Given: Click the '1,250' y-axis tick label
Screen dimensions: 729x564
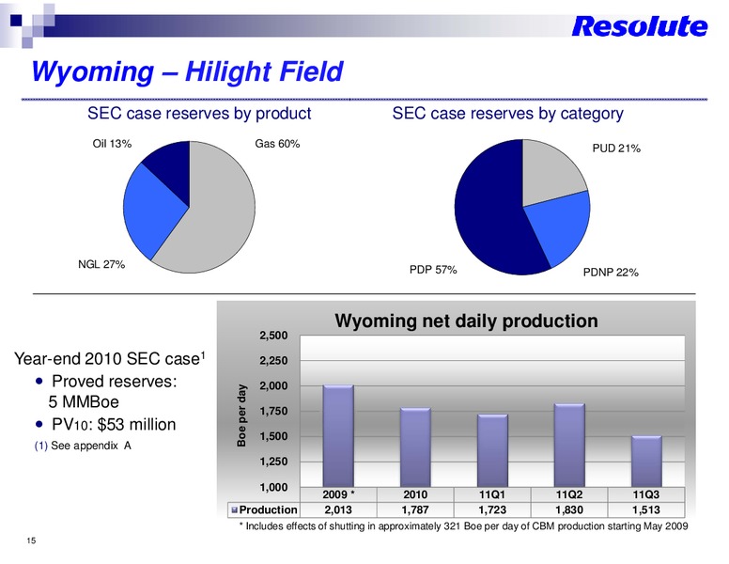Looking at the screenshot, I should click(273, 462).
